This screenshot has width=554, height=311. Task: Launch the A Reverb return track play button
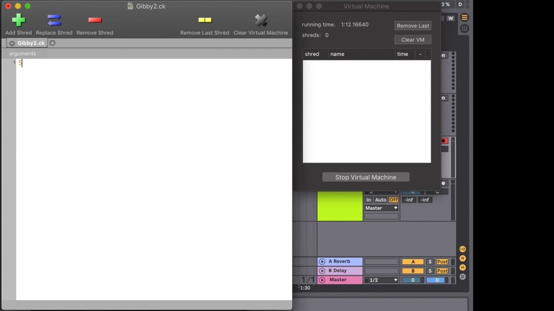(322, 262)
